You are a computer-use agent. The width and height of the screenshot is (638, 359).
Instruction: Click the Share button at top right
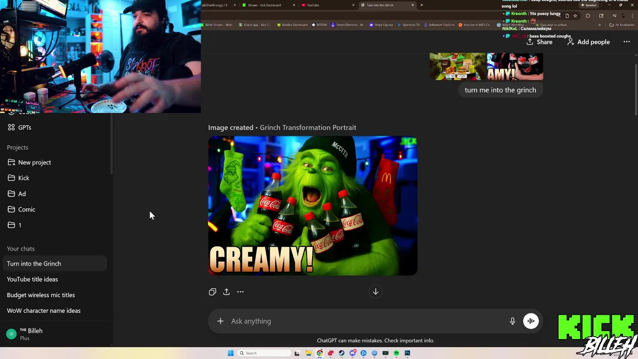click(539, 42)
